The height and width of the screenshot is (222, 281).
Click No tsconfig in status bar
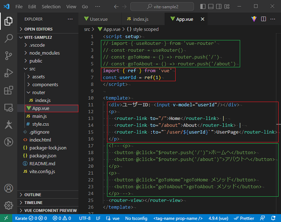click(x=136, y=218)
